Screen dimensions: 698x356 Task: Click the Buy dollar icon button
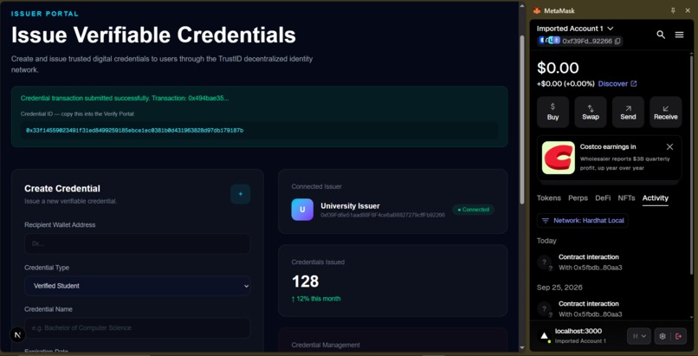click(553, 112)
